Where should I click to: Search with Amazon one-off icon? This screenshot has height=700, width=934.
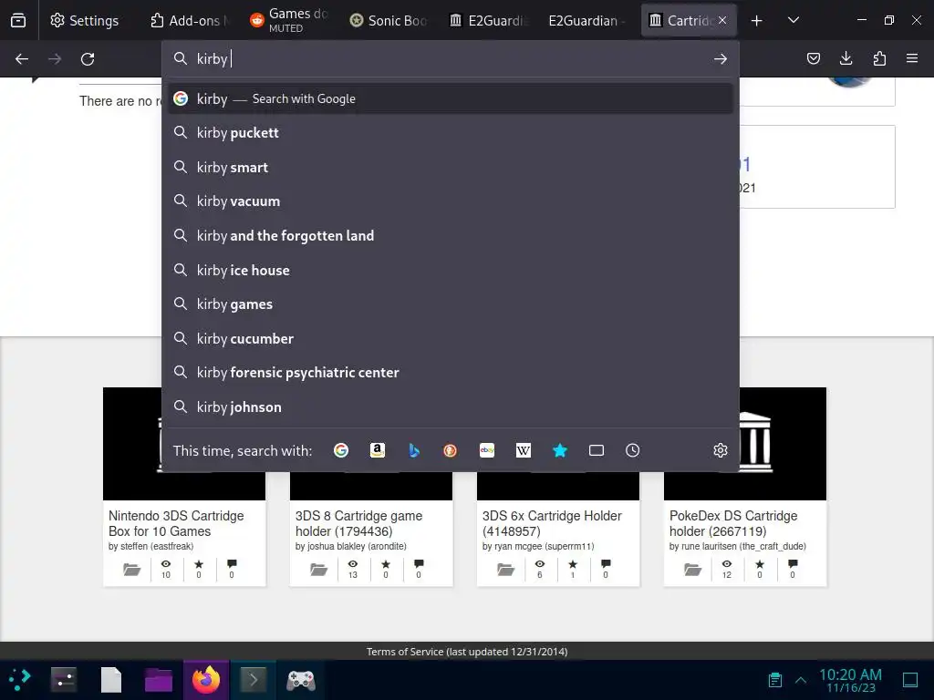[x=377, y=450]
